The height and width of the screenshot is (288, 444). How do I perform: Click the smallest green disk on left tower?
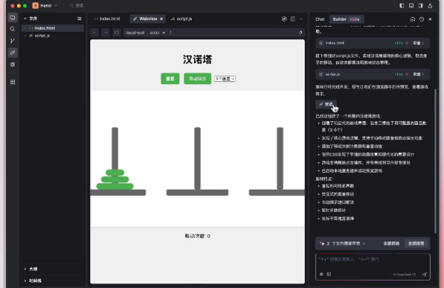[x=115, y=172]
